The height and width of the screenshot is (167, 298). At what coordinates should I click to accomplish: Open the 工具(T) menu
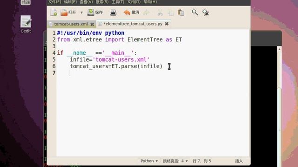tap(118, 2)
